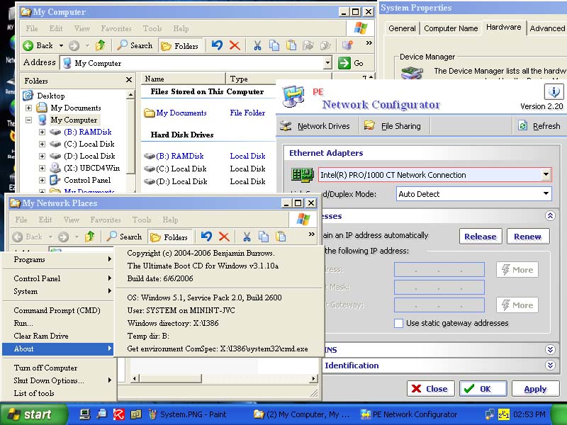Screen dimensions: 567x425
Task: Collapse the My Computer tree node
Action: (29, 120)
